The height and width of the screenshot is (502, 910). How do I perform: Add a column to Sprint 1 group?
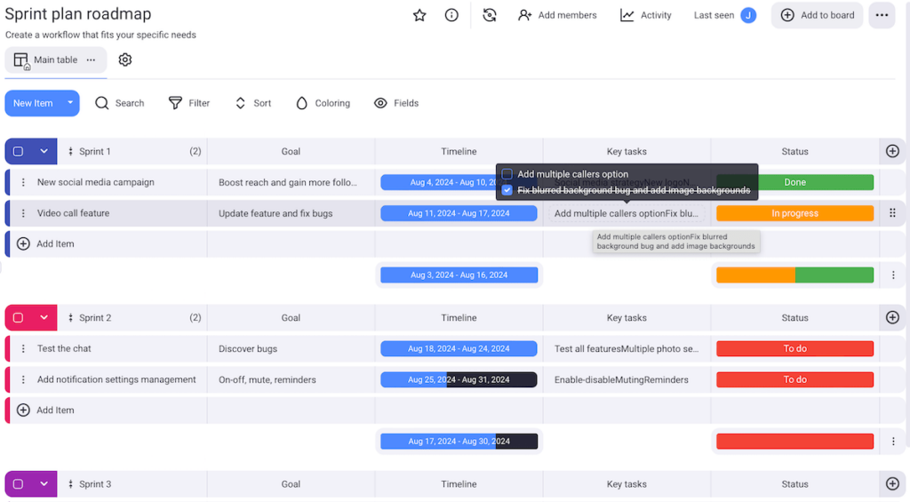tap(892, 151)
